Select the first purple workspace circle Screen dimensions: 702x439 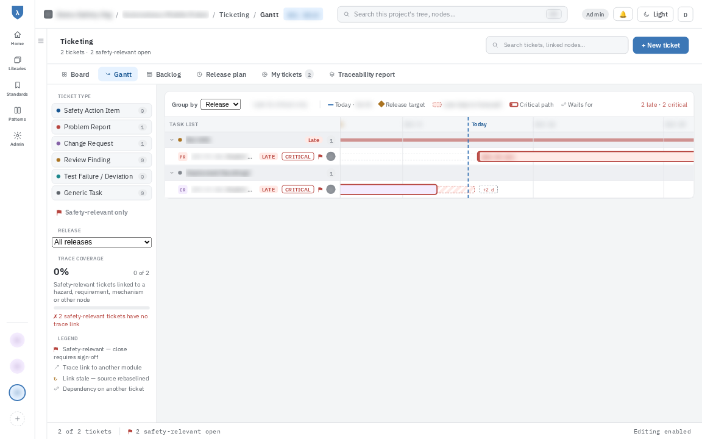pyautogui.click(x=17, y=340)
